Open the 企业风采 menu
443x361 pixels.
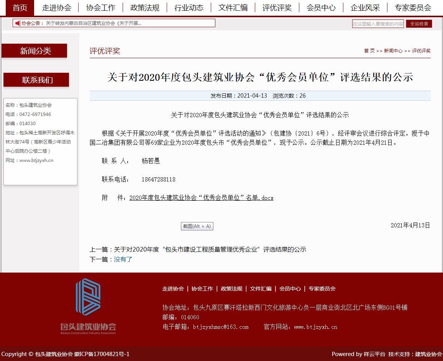pyautogui.click(x=365, y=8)
